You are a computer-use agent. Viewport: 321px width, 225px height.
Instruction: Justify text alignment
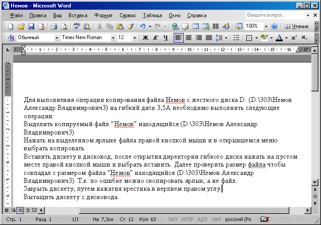[209, 38]
